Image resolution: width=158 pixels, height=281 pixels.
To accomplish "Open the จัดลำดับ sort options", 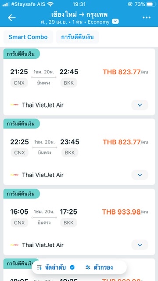I will click(x=56, y=267).
